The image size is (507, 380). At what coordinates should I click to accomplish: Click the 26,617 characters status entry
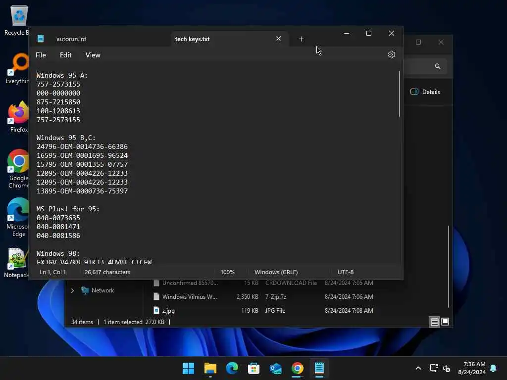coord(107,272)
